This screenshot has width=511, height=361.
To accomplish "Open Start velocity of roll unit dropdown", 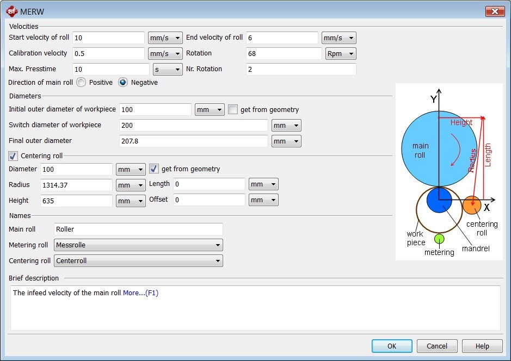I will (x=165, y=38).
